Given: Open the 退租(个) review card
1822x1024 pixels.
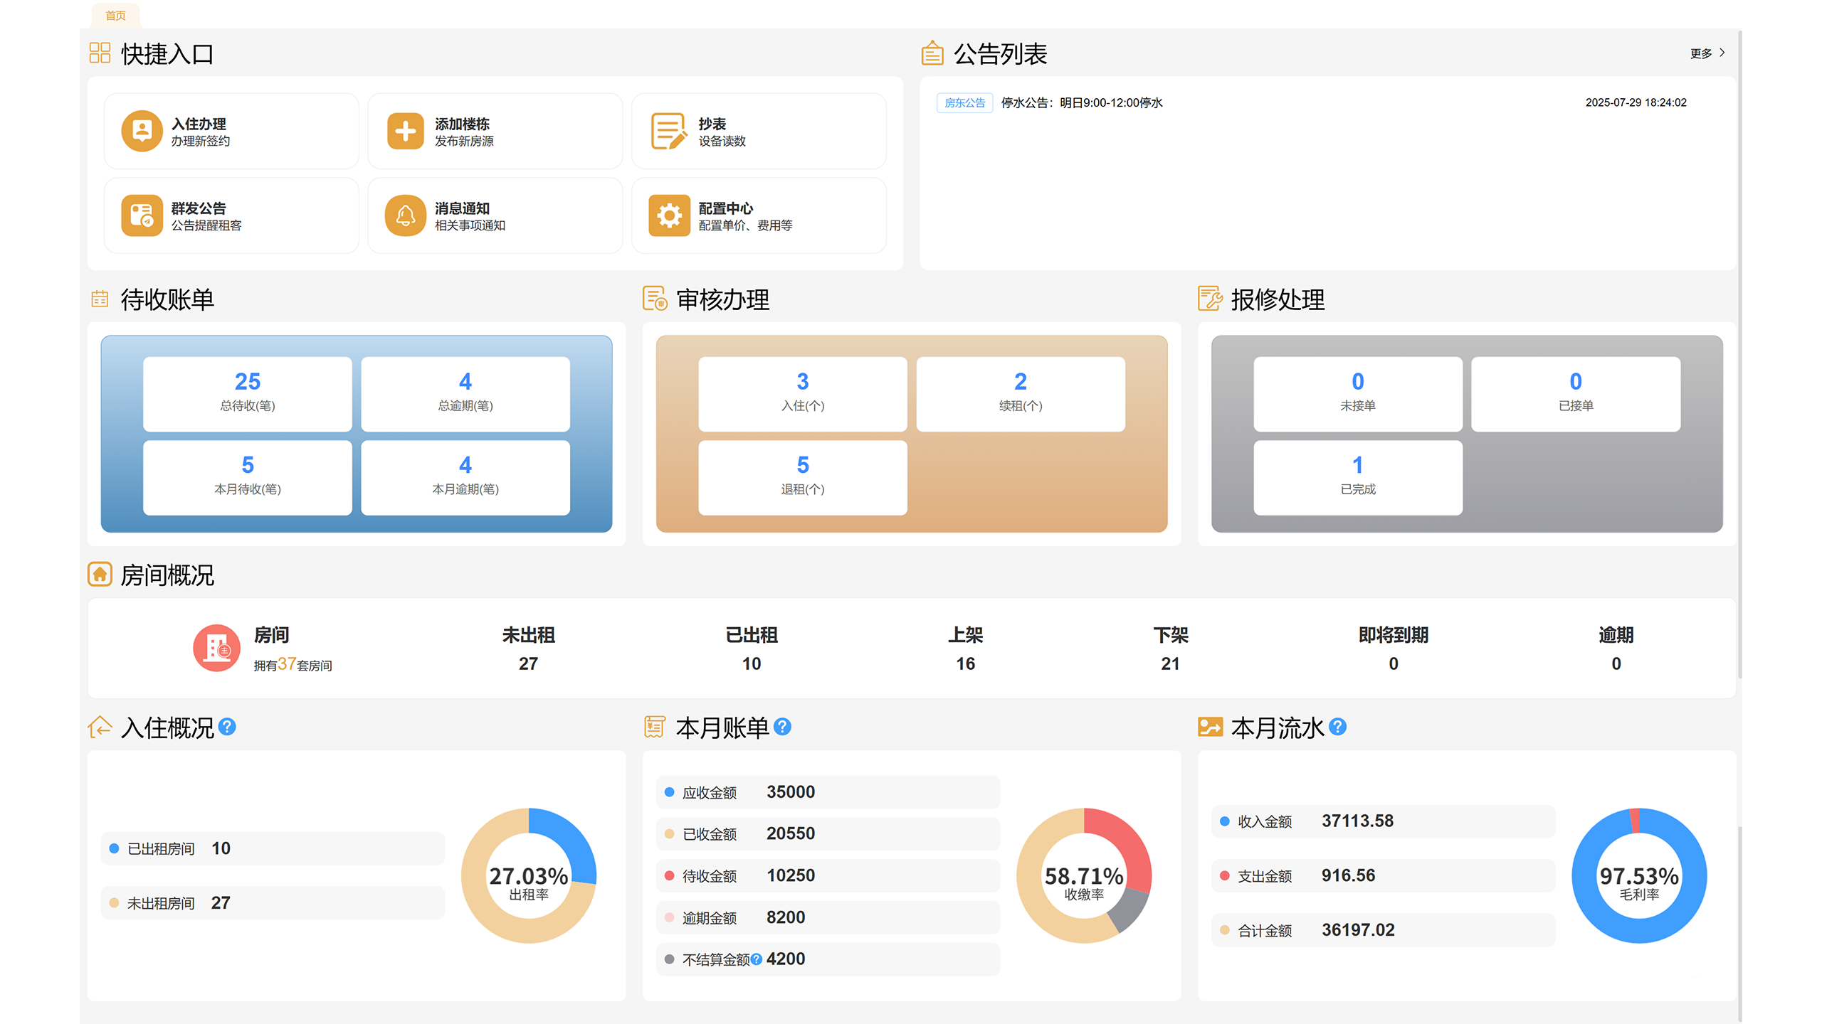Looking at the screenshot, I should 802,477.
